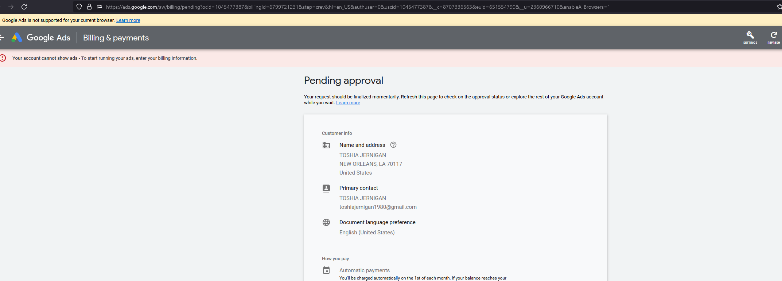This screenshot has height=281, width=782.
Task: Click the How you pay section header
Action: (x=335, y=259)
